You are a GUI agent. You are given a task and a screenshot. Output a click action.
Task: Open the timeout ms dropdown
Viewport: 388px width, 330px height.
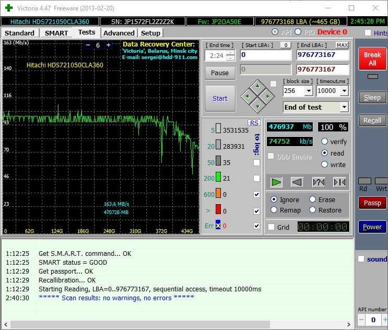(345, 91)
